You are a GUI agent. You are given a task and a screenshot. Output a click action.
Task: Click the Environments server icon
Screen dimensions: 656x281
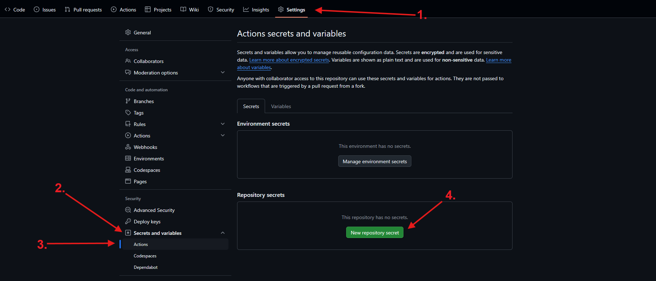click(128, 158)
